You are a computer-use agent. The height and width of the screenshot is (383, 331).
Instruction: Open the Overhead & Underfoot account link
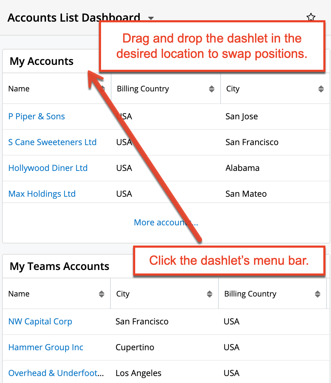click(x=56, y=373)
